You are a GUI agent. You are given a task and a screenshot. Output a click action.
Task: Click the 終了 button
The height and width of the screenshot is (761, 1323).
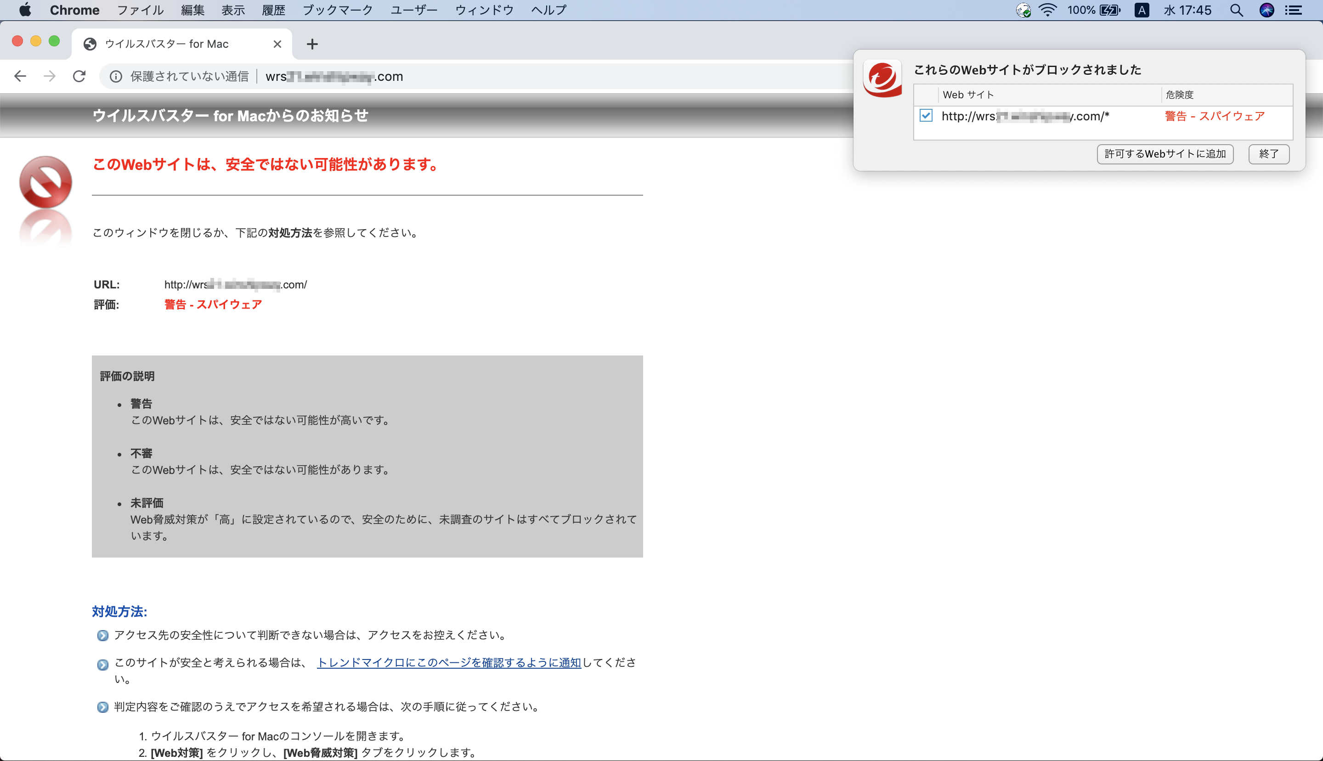(1269, 154)
